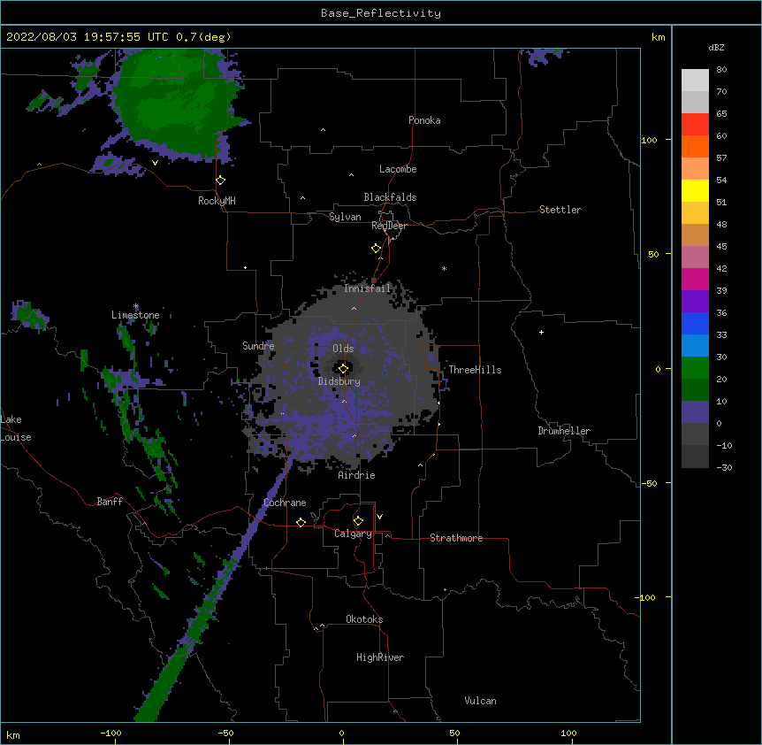Click the Airdrie city label
Screen dimensions: 762x745
pyautogui.click(x=357, y=475)
